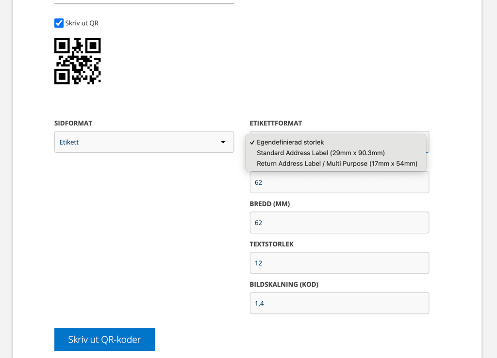Click the ETIKETTFORMAT heading label

[276, 123]
